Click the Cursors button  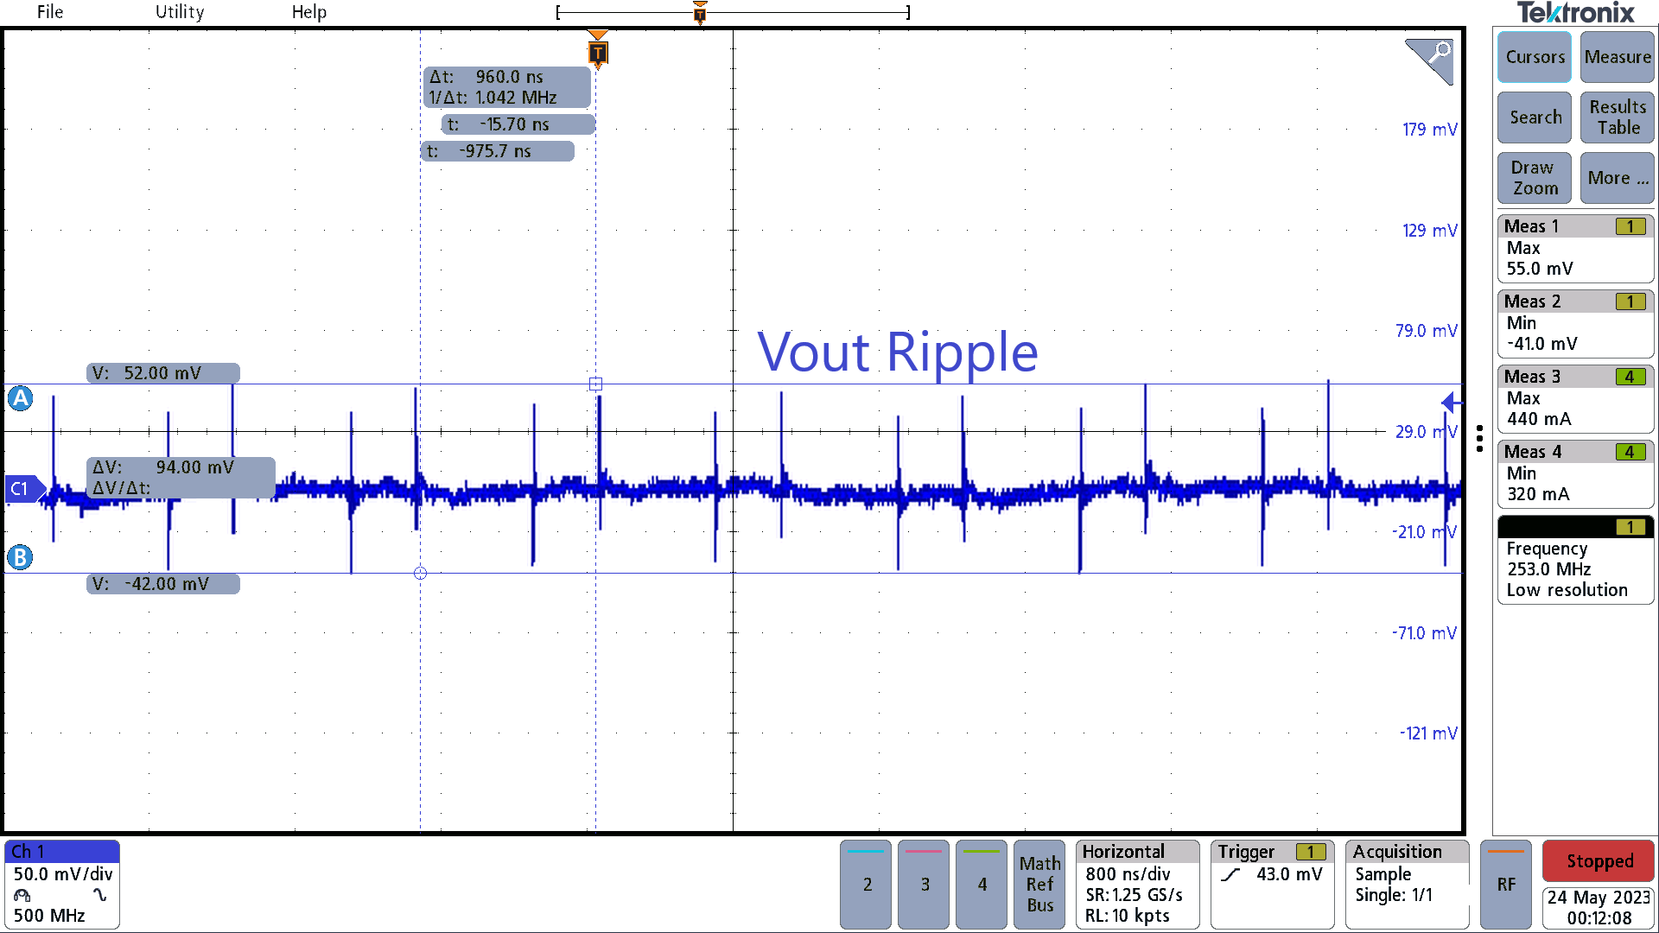click(x=1534, y=57)
